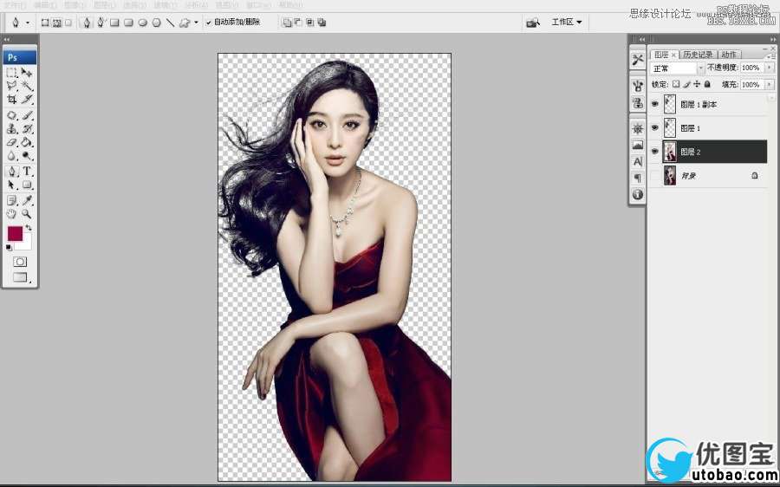Viewport: 780px width, 487px height.
Task: Open fill slider arrow
Action: click(x=769, y=85)
